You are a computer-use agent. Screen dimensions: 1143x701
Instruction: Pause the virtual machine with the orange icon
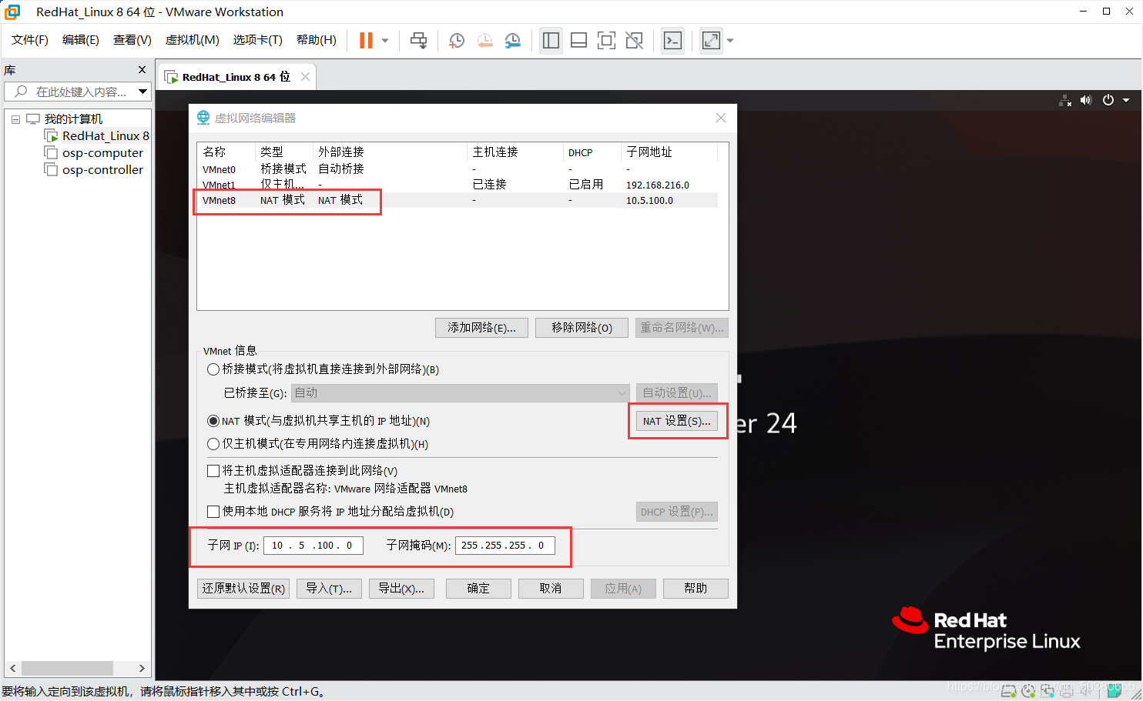[366, 41]
